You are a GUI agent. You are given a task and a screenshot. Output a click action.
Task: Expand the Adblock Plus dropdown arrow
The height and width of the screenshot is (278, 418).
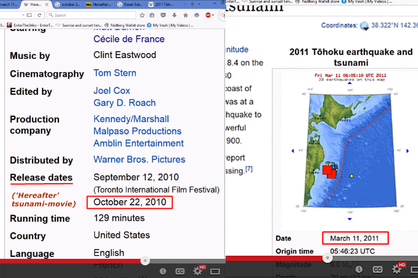(213, 15)
